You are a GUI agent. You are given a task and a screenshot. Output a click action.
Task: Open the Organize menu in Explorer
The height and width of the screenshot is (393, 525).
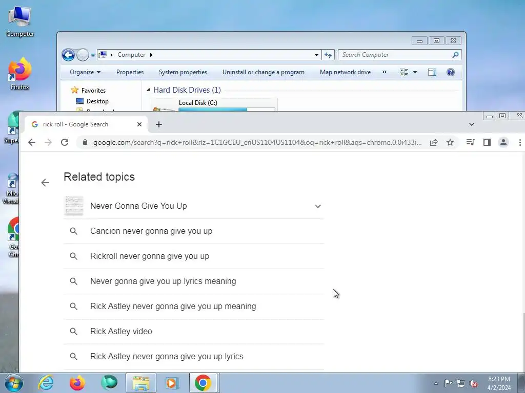85,72
